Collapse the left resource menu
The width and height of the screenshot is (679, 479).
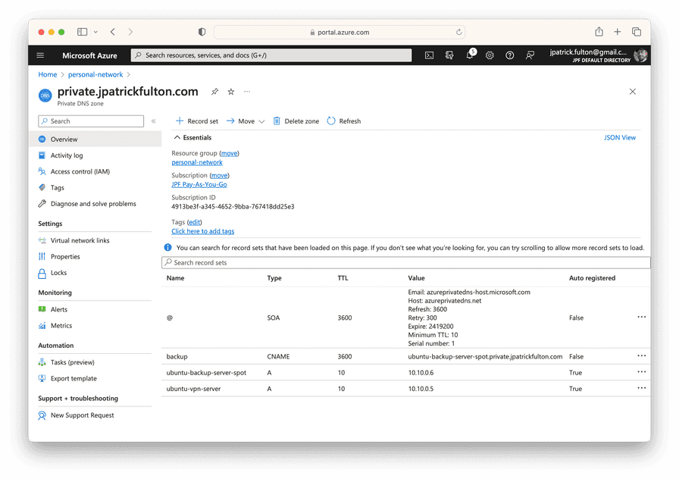153,121
